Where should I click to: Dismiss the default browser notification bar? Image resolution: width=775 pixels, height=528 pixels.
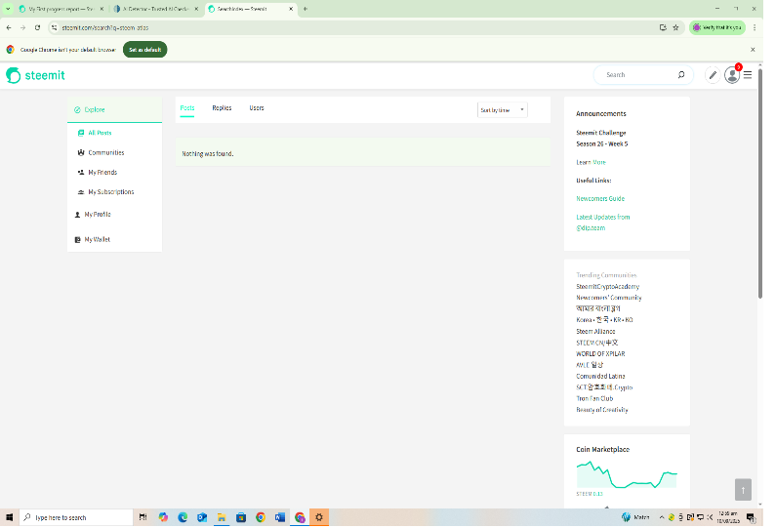point(753,50)
